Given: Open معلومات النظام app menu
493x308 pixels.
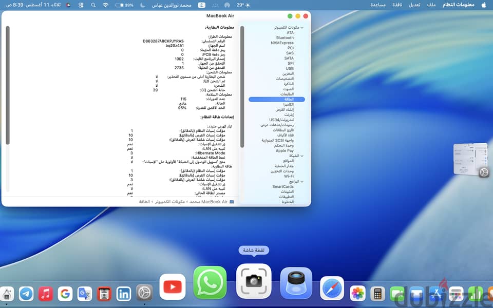Looking at the screenshot, I should (x=459, y=5).
